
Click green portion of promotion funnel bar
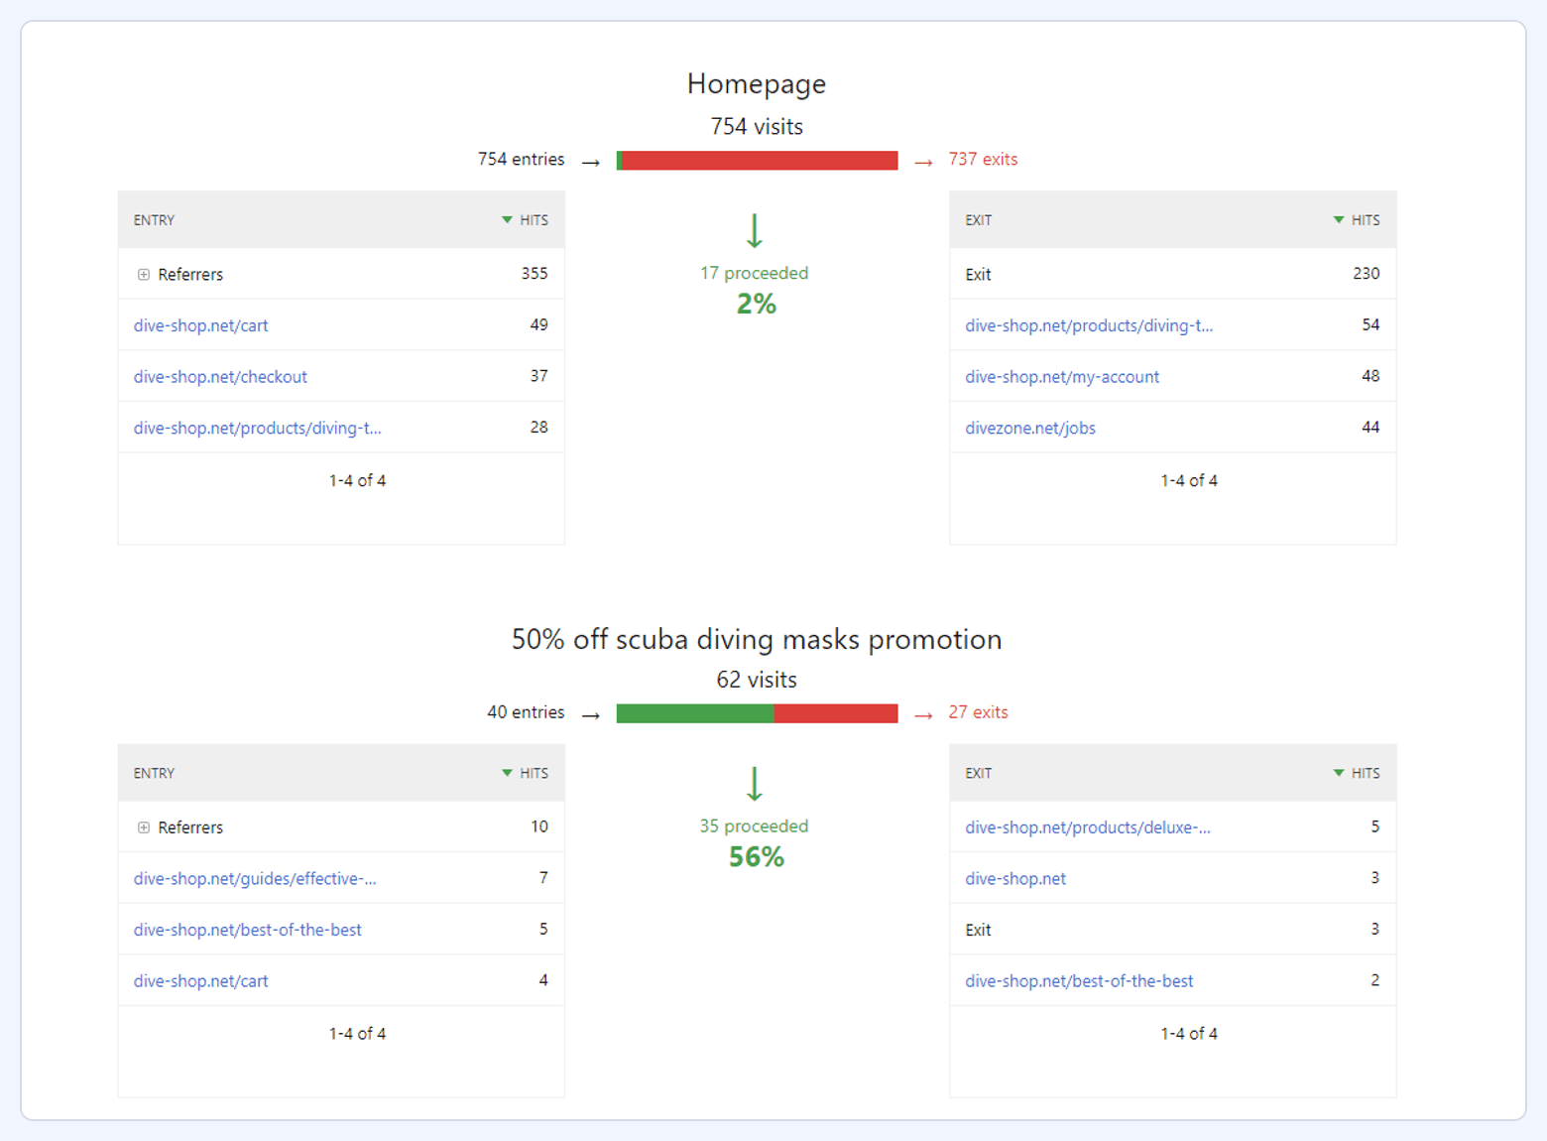(x=694, y=712)
